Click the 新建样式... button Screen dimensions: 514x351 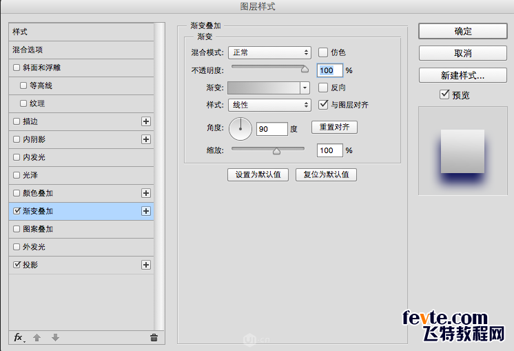(x=463, y=75)
